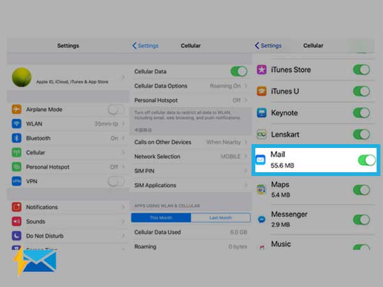Viewport: 383px width, 287px height.
Task: Tap the Keynote app icon
Action: 262,113
